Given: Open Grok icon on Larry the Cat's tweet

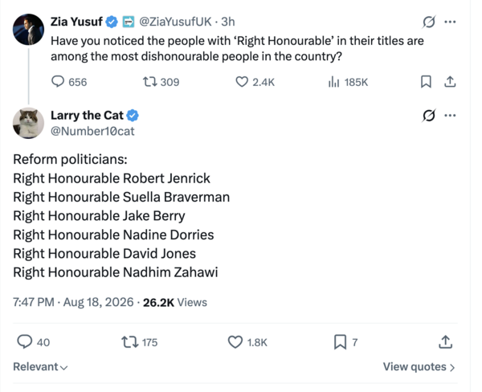Looking at the screenshot, I should click(428, 116).
